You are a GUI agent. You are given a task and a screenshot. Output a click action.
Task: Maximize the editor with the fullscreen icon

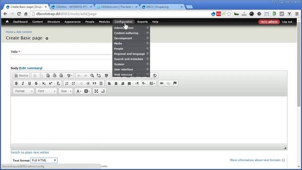pyautogui.click(x=96, y=91)
